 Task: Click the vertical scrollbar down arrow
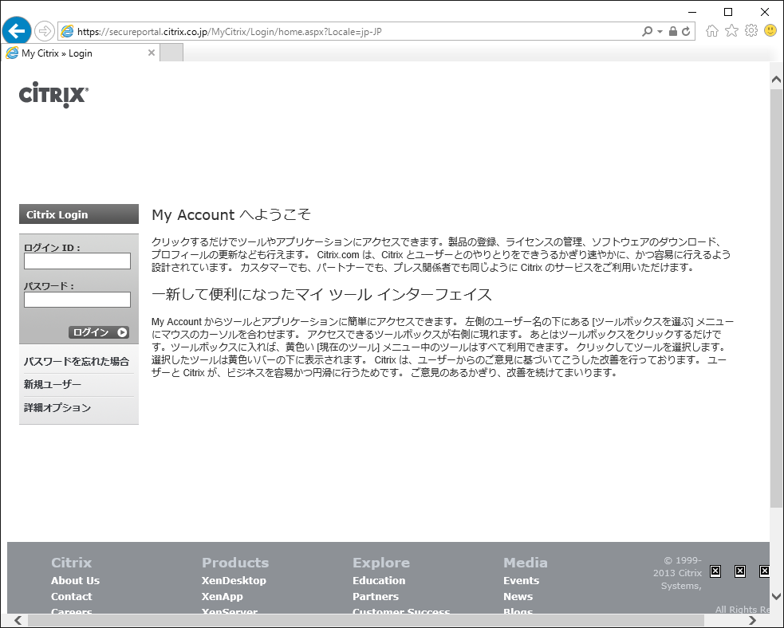(x=776, y=595)
